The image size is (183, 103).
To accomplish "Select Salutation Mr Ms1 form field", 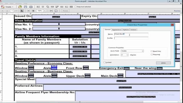I will pos(80,47).
